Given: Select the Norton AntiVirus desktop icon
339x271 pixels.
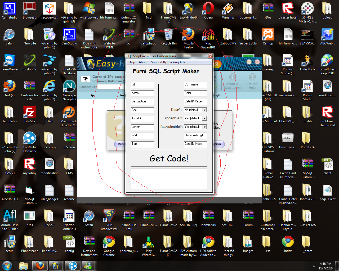Looking at the screenshot, I should click(69, 220).
